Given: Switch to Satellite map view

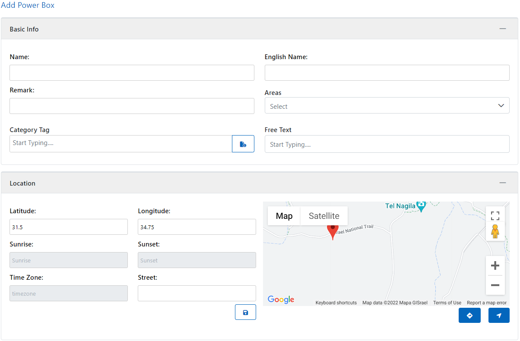Looking at the screenshot, I should [323, 216].
